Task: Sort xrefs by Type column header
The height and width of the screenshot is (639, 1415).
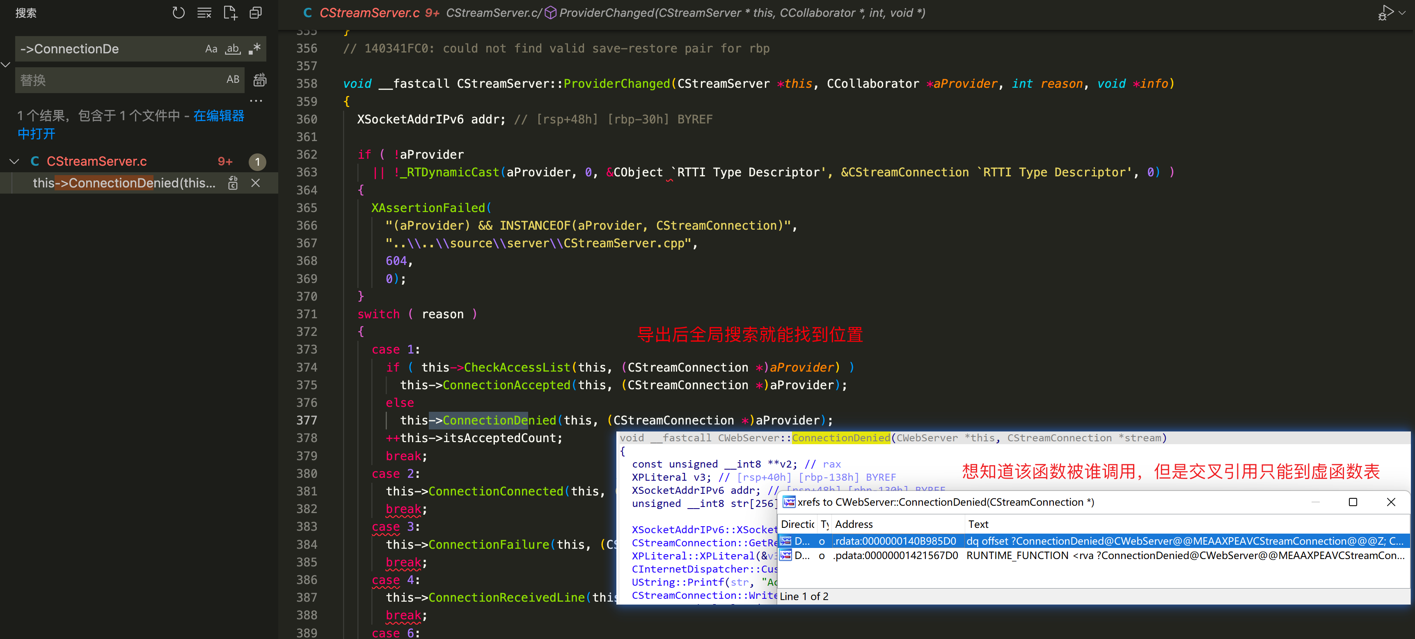Action: tap(824, 524)
